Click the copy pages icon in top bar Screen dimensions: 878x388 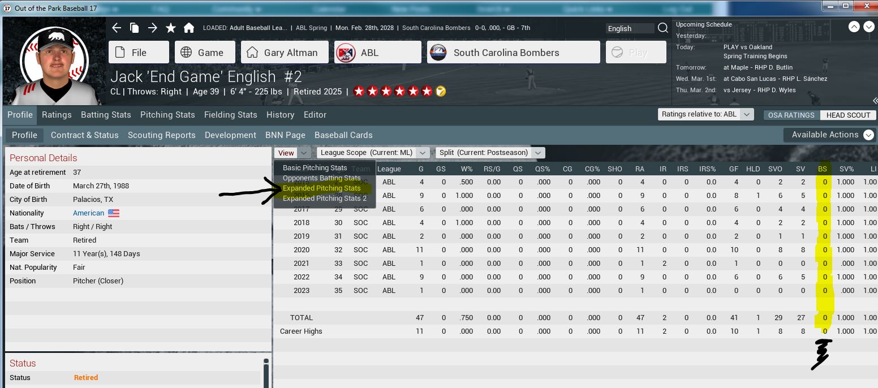pyautogui.click(x=134, y=28)
